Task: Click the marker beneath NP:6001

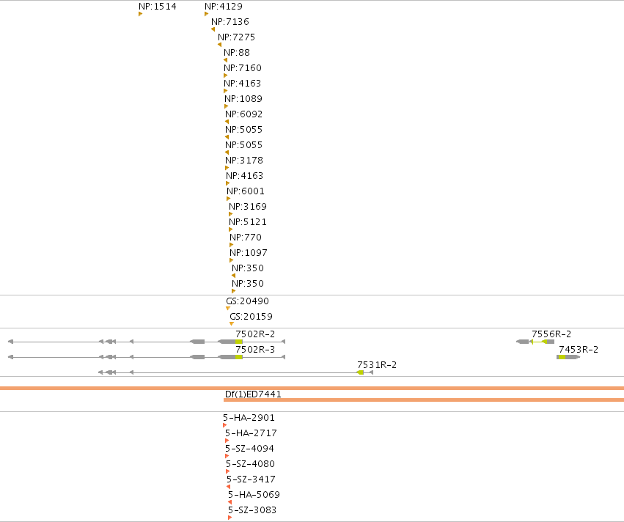Action: (228, 199)
